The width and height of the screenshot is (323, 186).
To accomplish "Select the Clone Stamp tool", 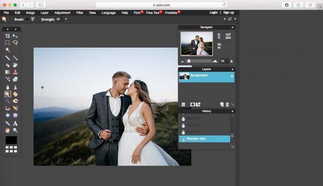I will coord(15,72).
